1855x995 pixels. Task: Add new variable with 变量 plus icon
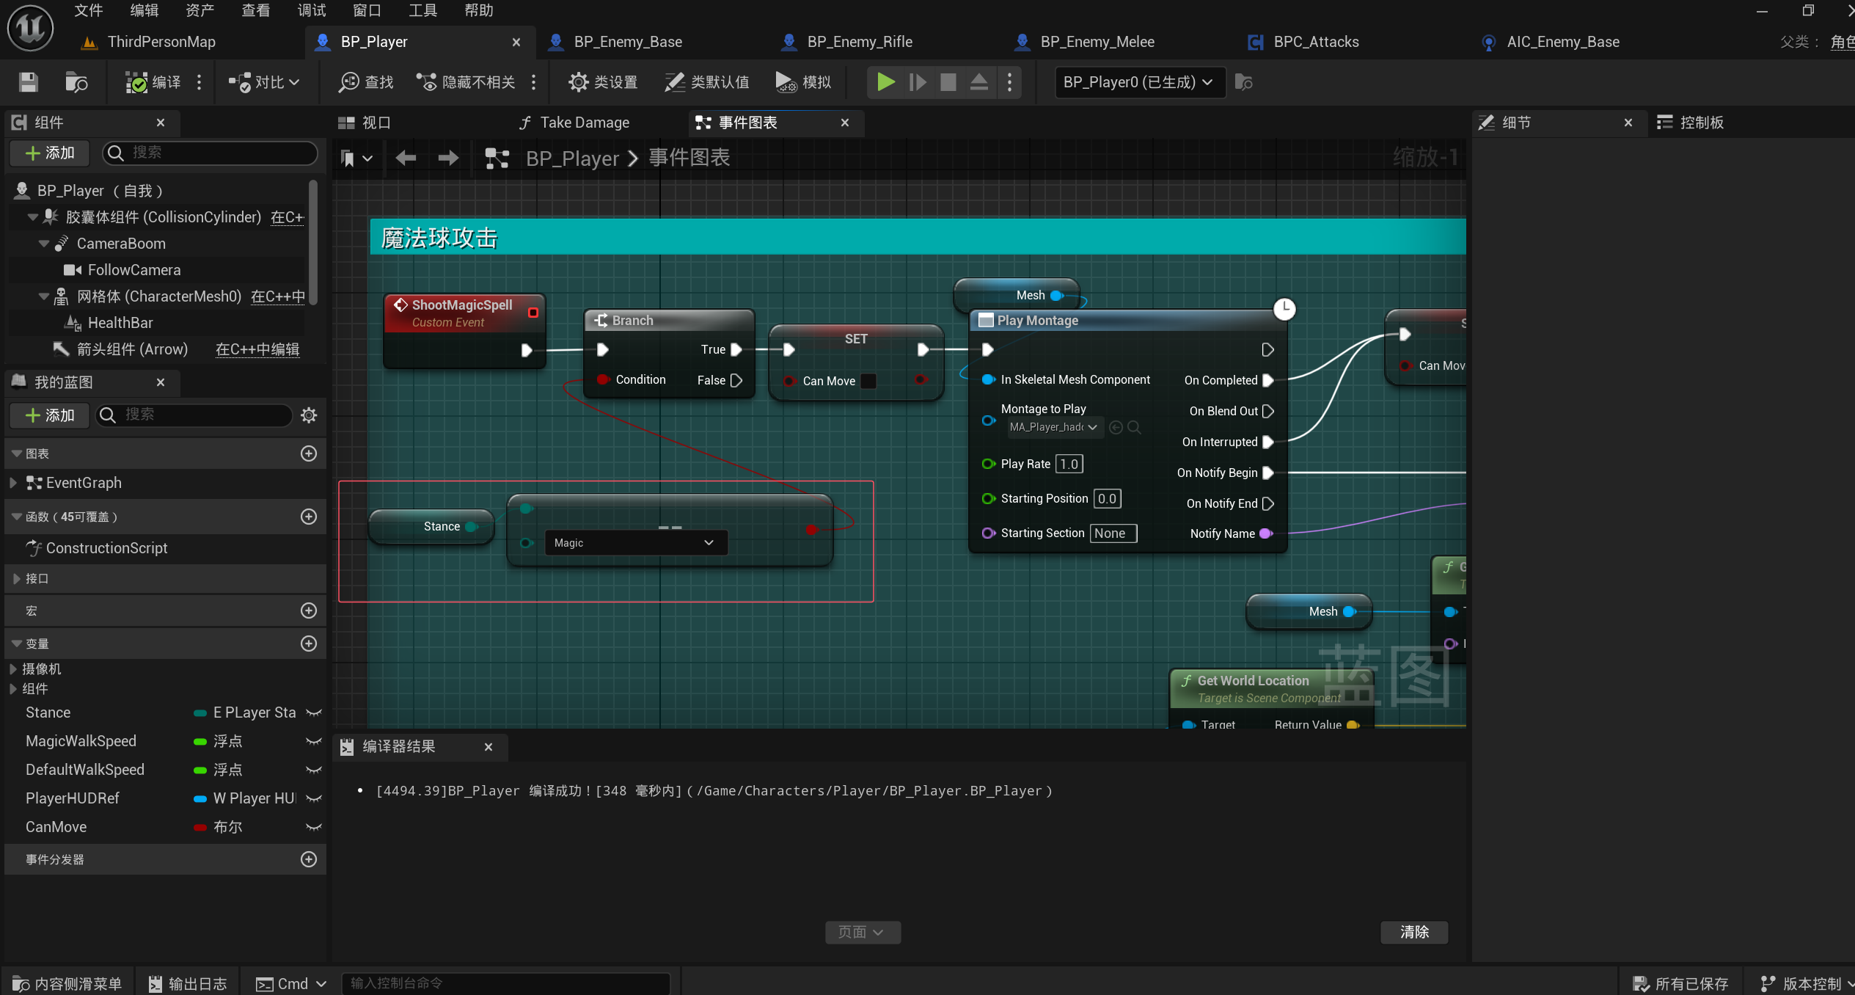point(309,644)
